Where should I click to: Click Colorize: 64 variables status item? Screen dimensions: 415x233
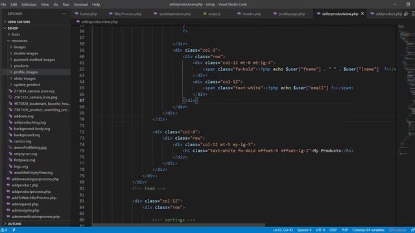click(368, 230)
